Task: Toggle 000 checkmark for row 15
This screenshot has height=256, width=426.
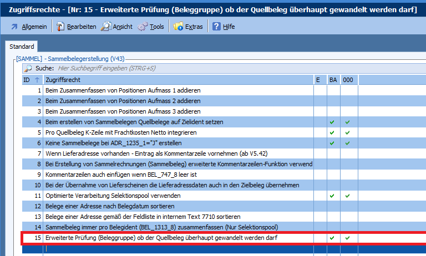Action: click(x=348, y=238)
